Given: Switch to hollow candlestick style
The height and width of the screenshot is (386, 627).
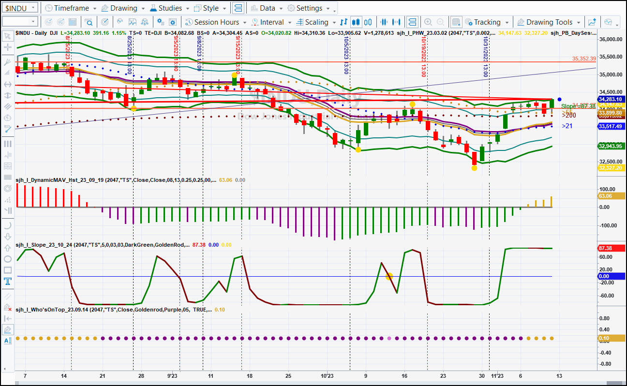Looking at the screenshot, I should (x=368, y=22).
